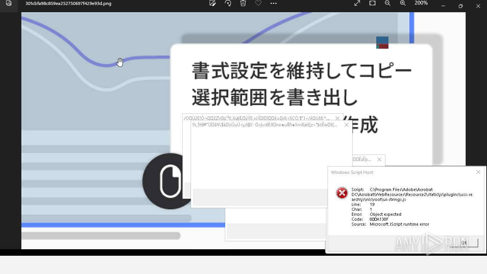Open the Edit image tool
Image resolution: width=487 pixels, height=274 pixels.
coord(213,3)
